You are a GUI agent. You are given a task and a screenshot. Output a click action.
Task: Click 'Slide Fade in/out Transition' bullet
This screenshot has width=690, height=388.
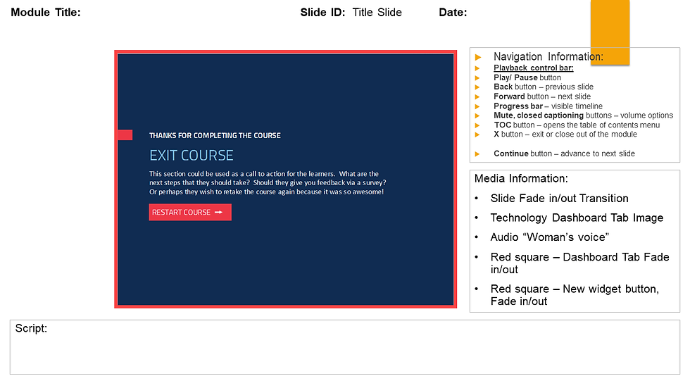[559, 199]
